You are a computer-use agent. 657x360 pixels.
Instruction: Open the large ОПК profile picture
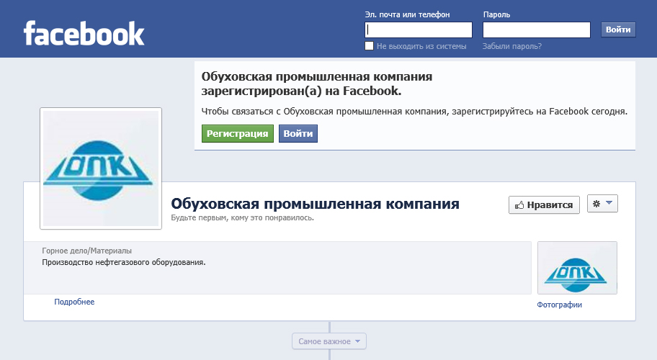pos(101,168)
